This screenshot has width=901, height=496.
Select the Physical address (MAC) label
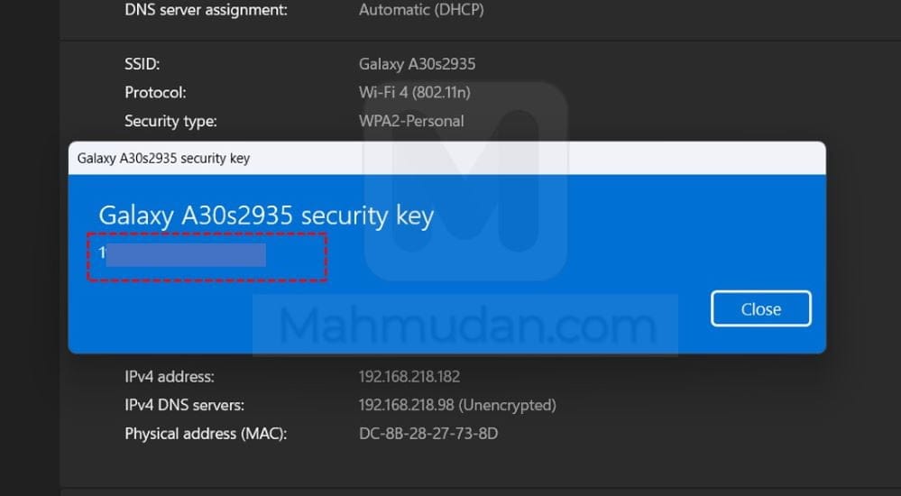[206, 434]
